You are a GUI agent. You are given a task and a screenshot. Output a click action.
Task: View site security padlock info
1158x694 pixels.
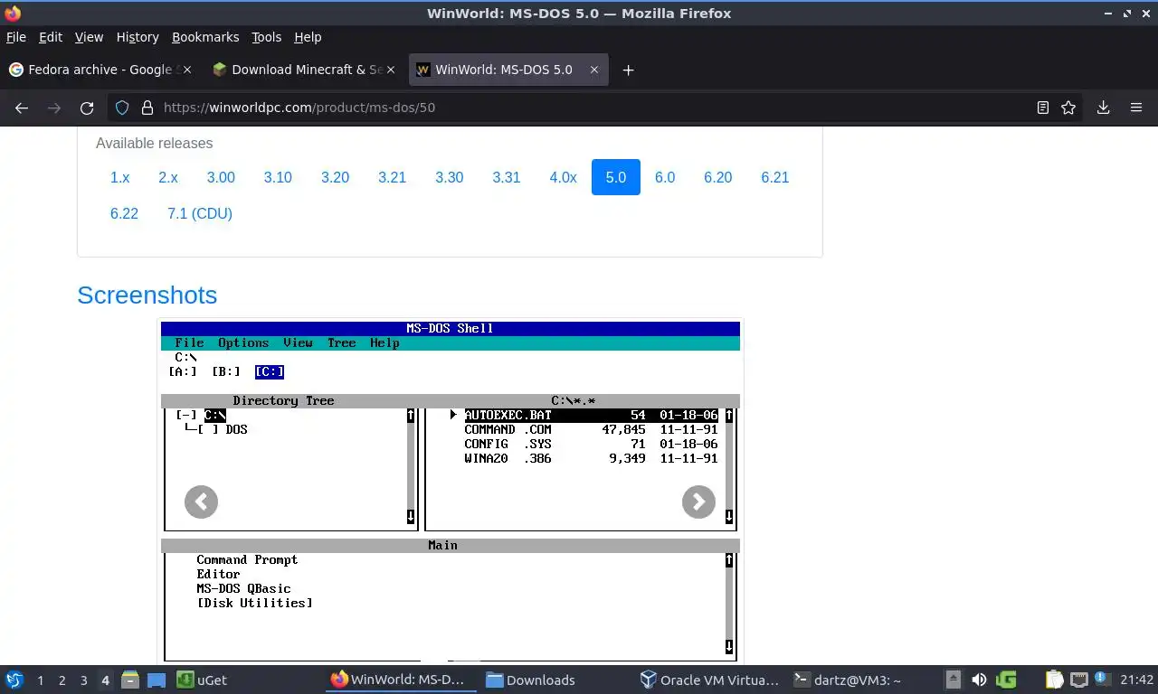[x=147, y=108]
